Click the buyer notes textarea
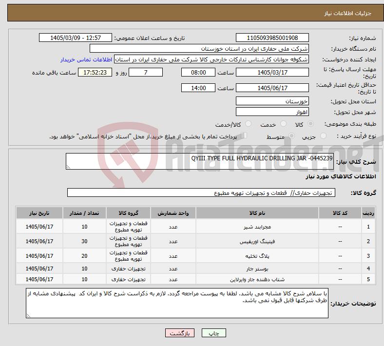 (x=177, y=303)
